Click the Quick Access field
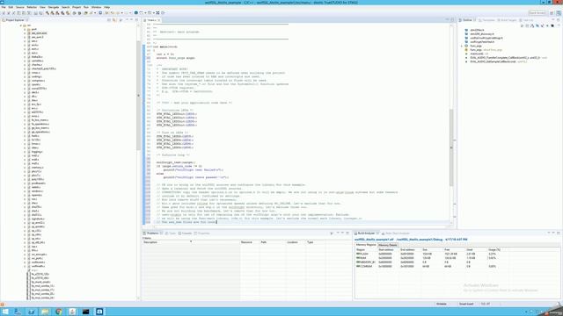The image size is (563, 316). coord(537,13)
